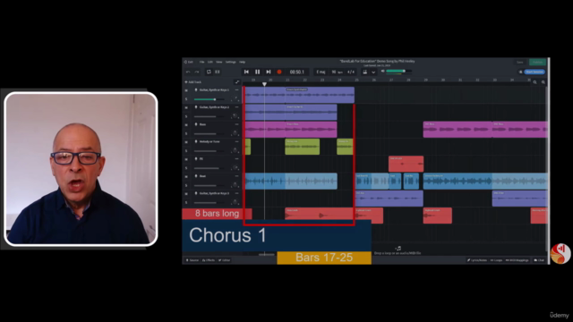This screenshot has height=322, width=573.
Task: Open the Lyrics/Notes panel
Action: (x=477, y=260)
